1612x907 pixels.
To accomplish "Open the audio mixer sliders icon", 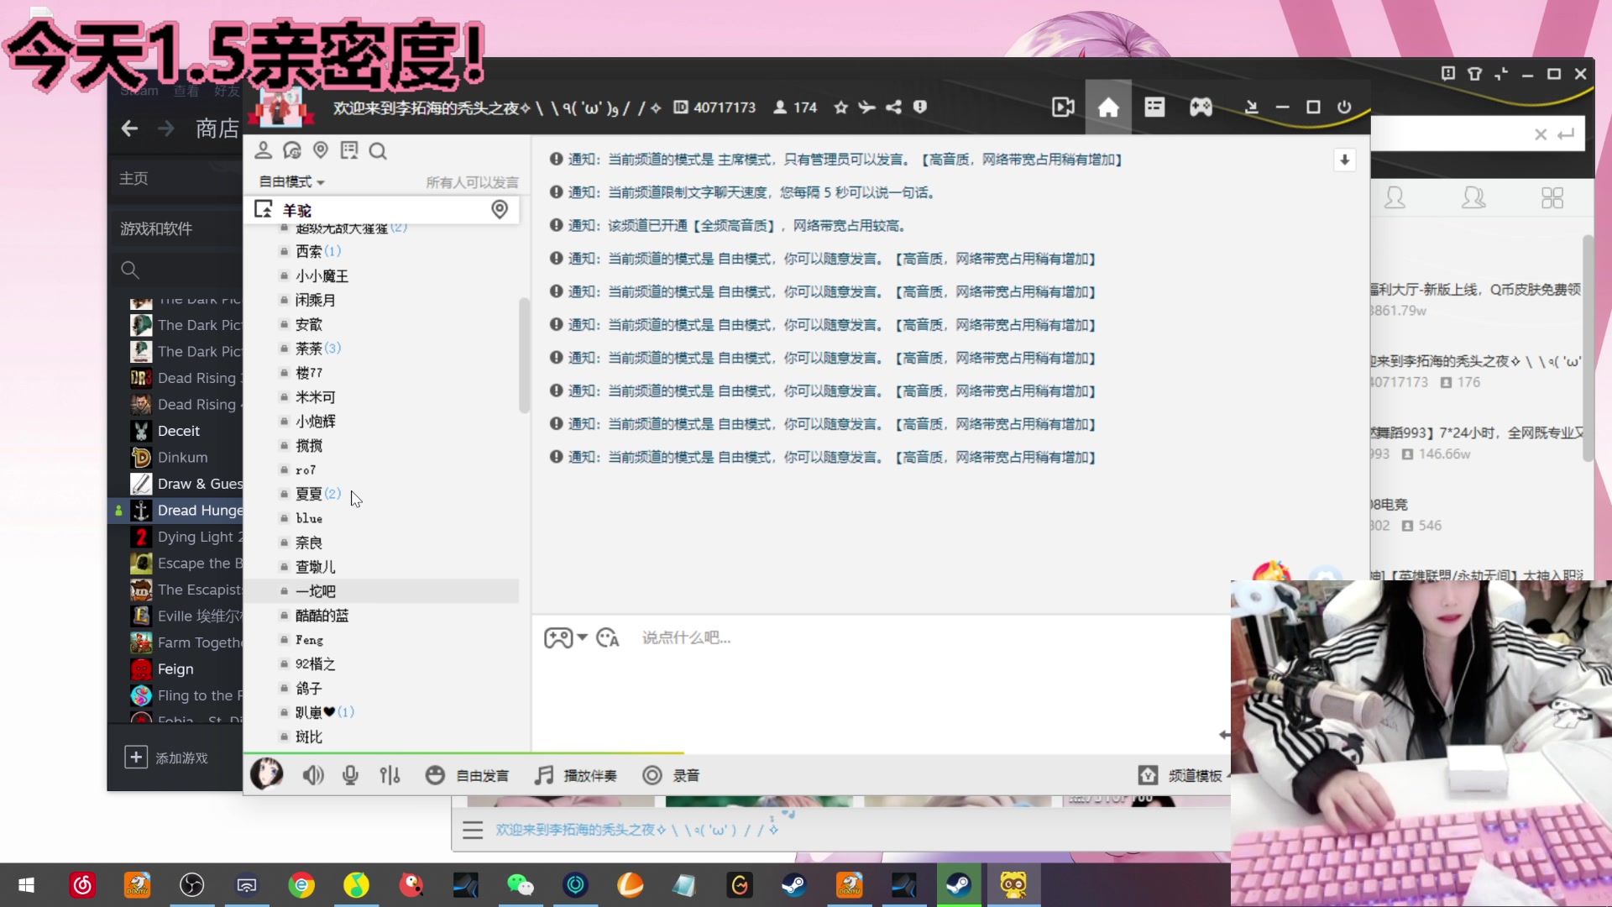I will [390, 774].
